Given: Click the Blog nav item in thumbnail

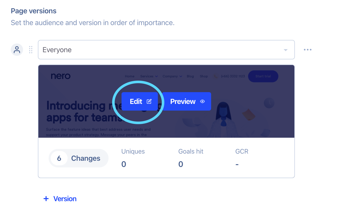Looking at the screenshot, I should pyautogui.click(x=190, y=76).
